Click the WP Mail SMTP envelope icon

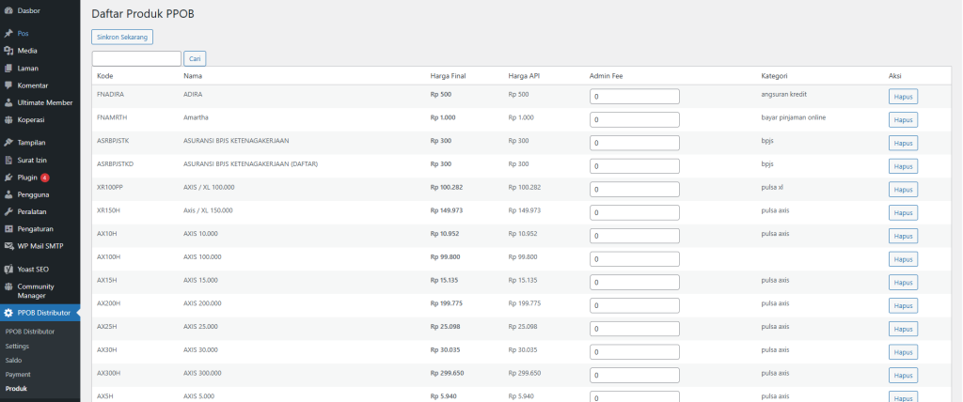pyautogui.click(x=8, y=246)
